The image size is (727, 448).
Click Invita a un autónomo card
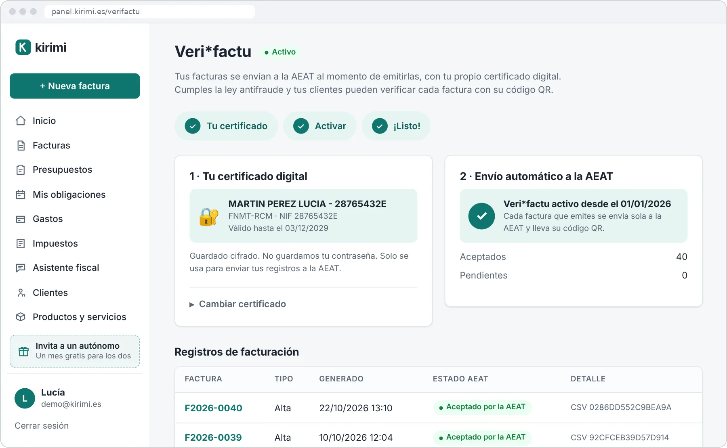click(75, 351)
